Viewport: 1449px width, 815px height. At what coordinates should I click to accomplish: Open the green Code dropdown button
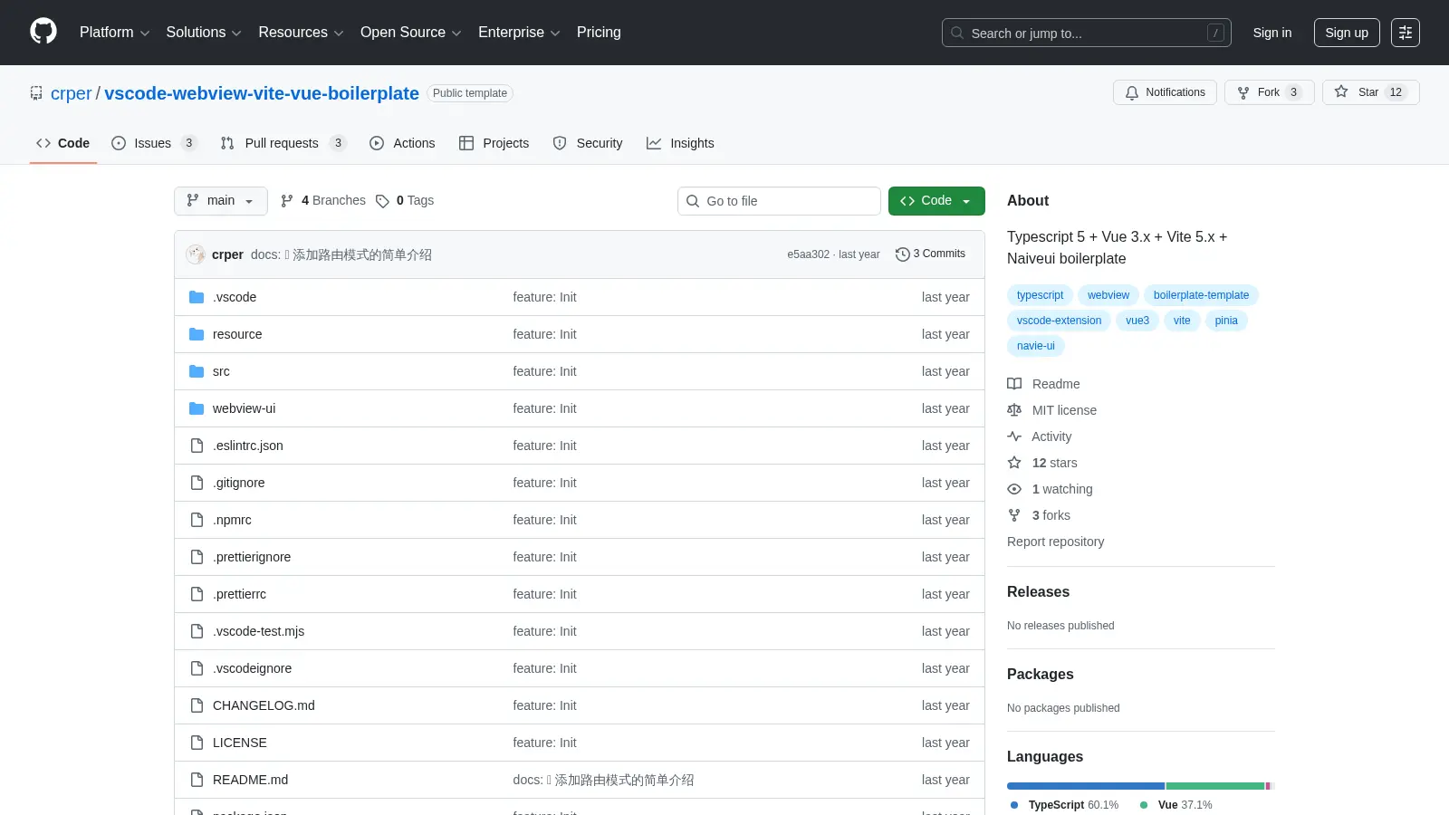click(936, 201)
